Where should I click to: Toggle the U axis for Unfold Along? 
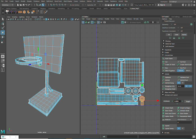point(178,83)
